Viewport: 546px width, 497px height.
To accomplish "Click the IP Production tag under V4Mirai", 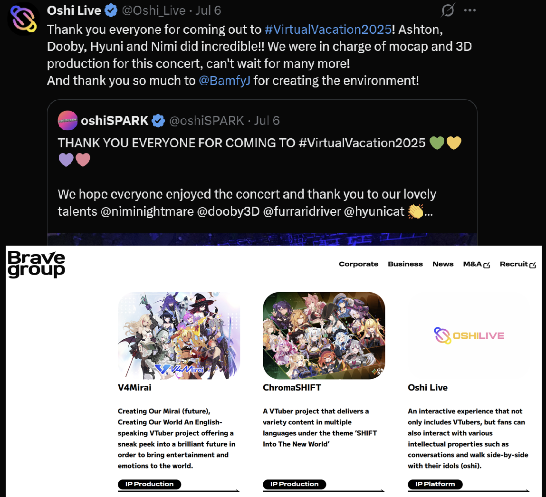I will point(149,484).
